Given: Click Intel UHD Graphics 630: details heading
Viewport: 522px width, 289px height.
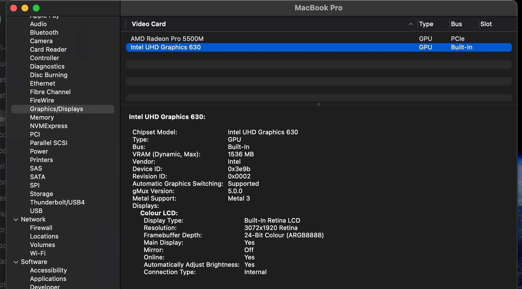Looking at the screenshot, I should coord(167,117).
